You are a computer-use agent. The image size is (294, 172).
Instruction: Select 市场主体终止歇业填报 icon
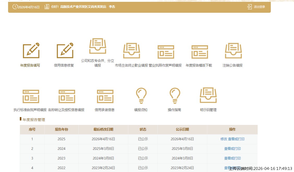[x=131, y=51]
